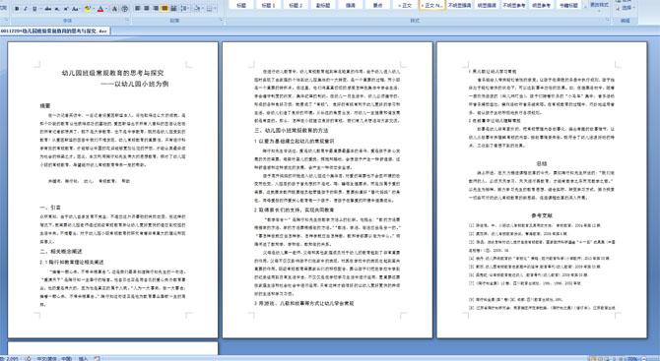The height and width of the screenshot is (361, 660).
Task: Click the enclosed character icon
Action: (124, 9)
